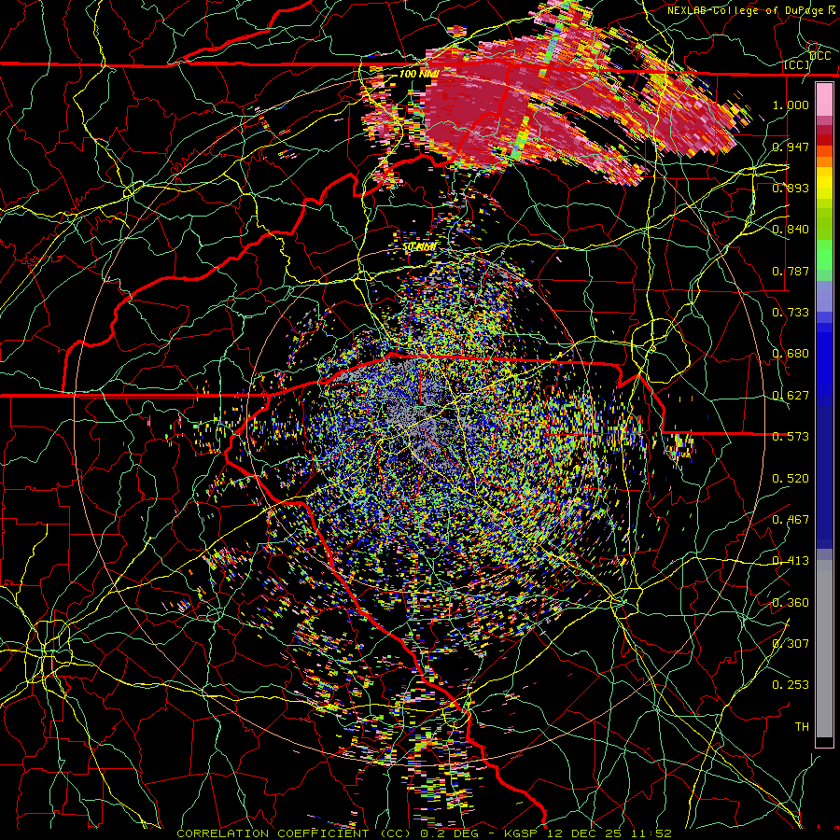The image size is (840, 840).
Task: Click the TH threshold label on scale
Action: point(802,727)
